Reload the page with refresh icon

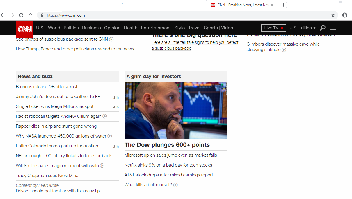coord(21,15)
